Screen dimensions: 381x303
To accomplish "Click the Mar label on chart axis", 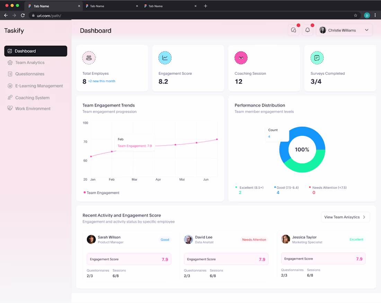I will point(134,180).
